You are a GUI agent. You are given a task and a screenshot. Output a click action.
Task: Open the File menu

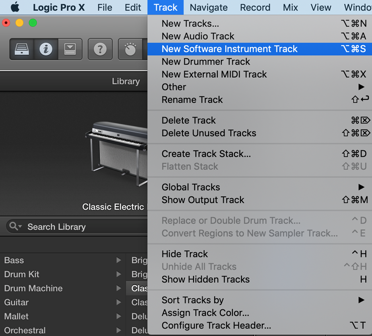105,8
